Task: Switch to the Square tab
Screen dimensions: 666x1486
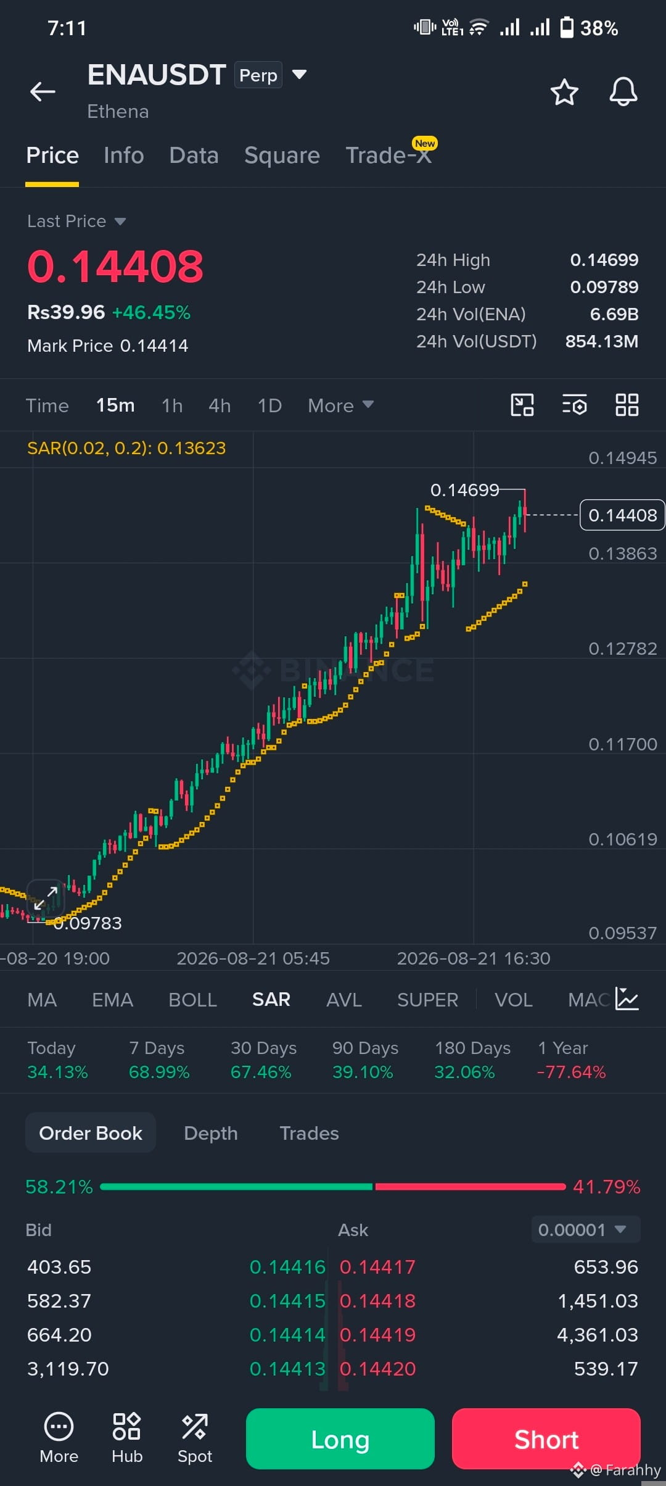Action: click(x=282, y=156)
